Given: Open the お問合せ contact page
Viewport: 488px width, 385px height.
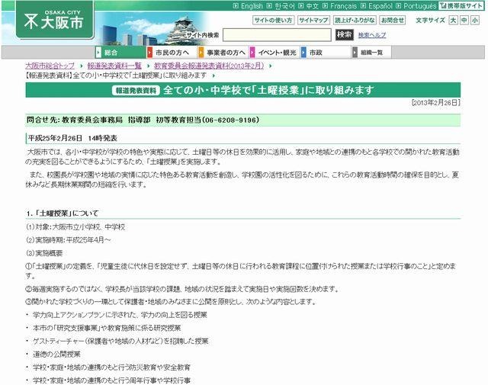Looking at the screenshot, I should coord(393,21).
